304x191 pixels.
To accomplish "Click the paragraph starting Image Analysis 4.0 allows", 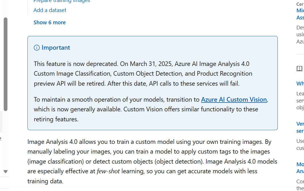I will (152, 161).
